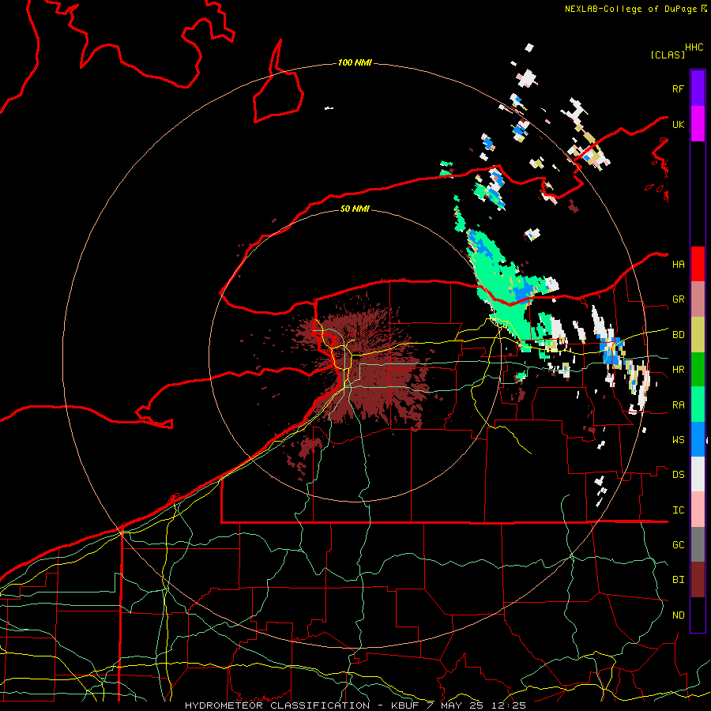Image resolution: width=711 pixels, height=711 pixels.
Task: Click the BI legend label
Action: coord(678,580)
